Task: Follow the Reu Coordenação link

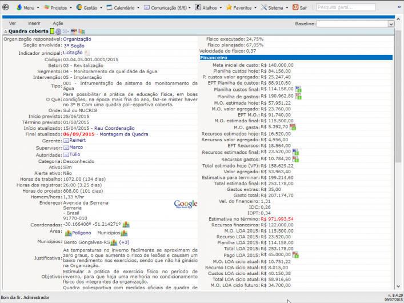Action: [114, 128]
